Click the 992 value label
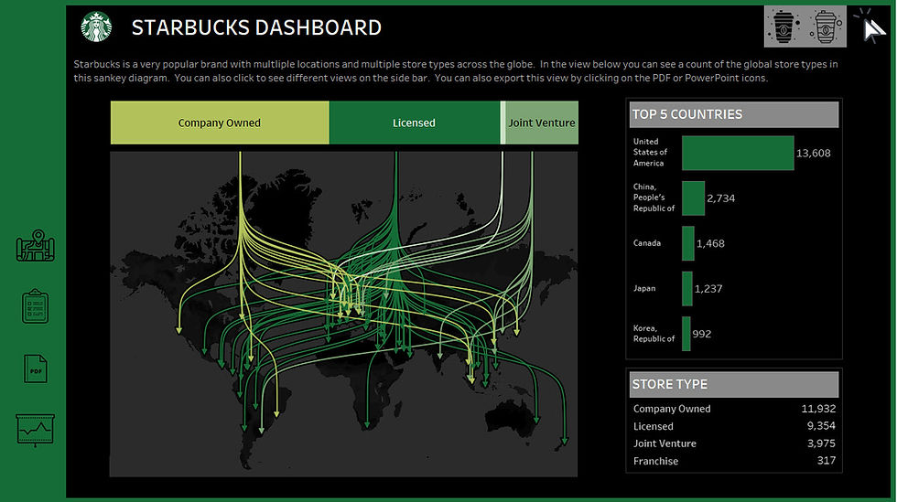This screenshot has width=897, height=502. tap(702, 334)
